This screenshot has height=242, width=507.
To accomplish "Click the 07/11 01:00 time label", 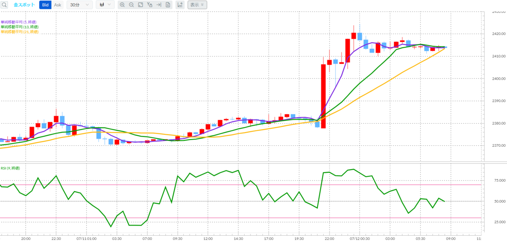I will click(87, 238).
